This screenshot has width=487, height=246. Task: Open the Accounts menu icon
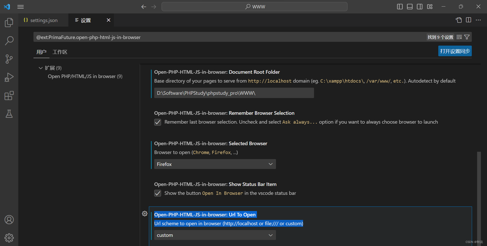[x=9, y=220]
